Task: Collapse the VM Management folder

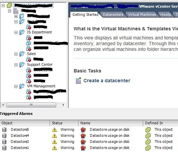Action: (16, 87)
